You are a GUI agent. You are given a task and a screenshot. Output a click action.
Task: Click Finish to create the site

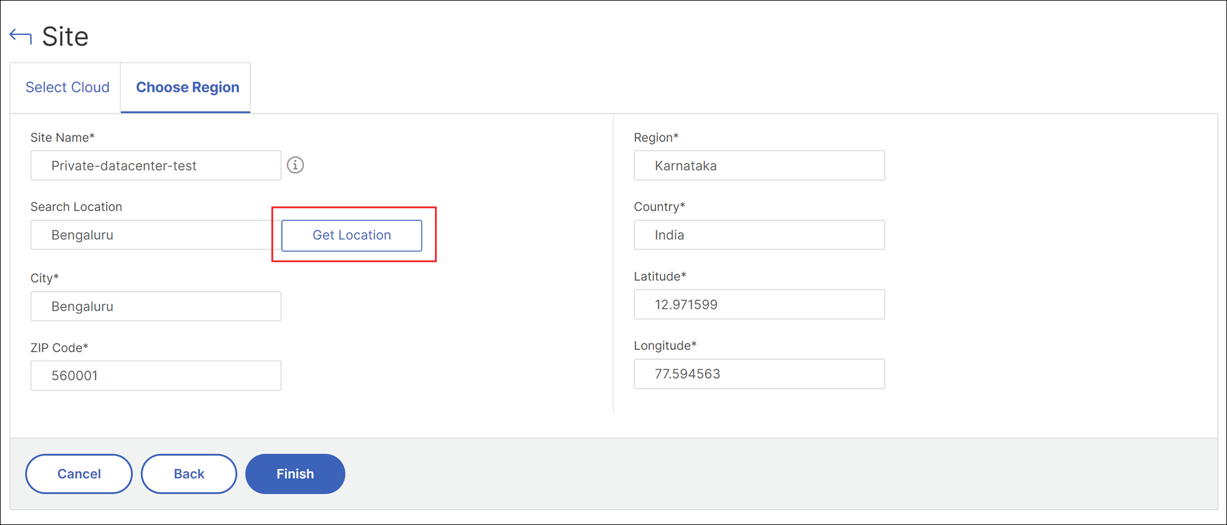point(295,474)
